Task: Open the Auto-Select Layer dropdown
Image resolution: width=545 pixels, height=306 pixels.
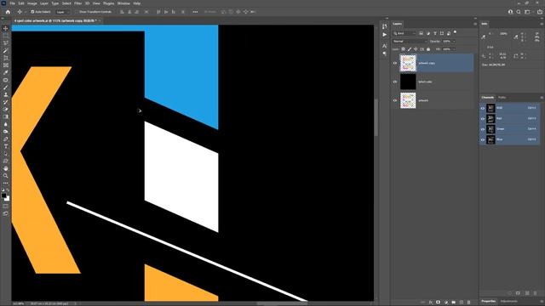Action: 63,12
